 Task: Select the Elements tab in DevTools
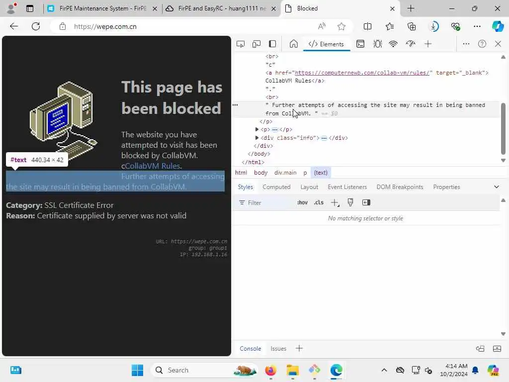point(326,44)
